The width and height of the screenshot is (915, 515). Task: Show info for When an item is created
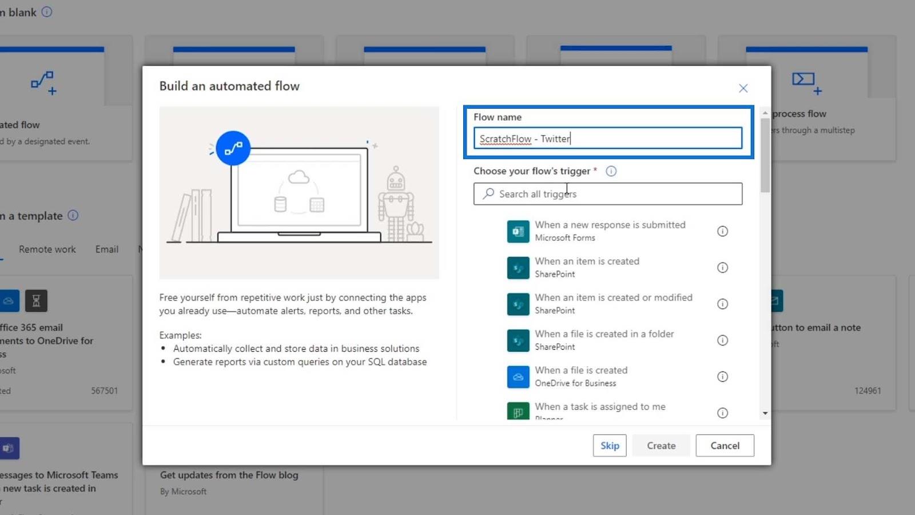point(723,268)
